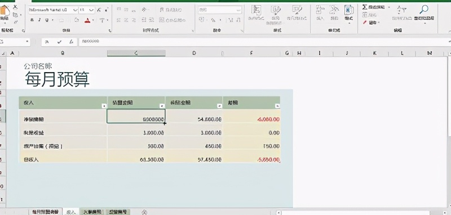
Task: Click the Decrease Decimal icon
Action: (x=238, y=20)
